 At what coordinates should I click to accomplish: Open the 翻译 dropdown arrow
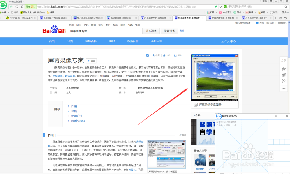pos(255,12)
